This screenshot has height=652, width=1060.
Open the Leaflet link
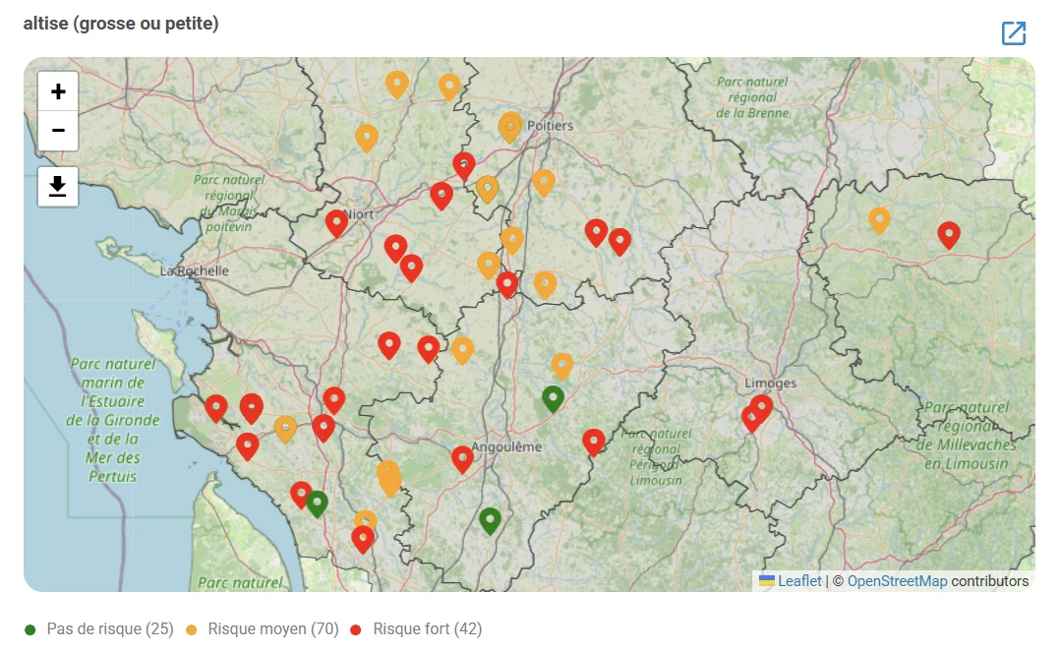click(x=799, y=581)
